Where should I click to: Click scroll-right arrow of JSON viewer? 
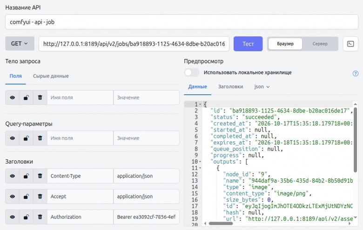click(350, 223)
